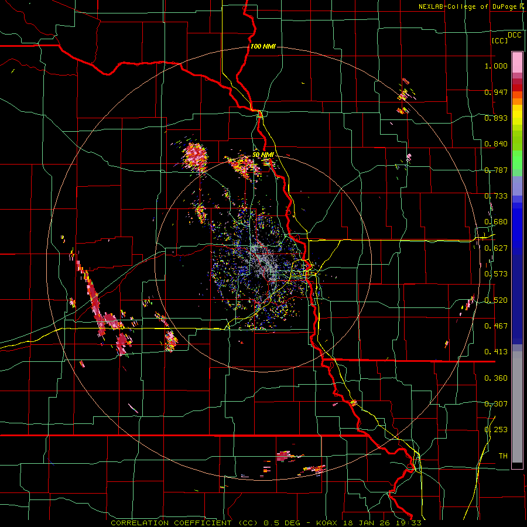Select the 0.893 value on the CC scale
The height and width of the screenshot is (527, 527).
[496, 118]
